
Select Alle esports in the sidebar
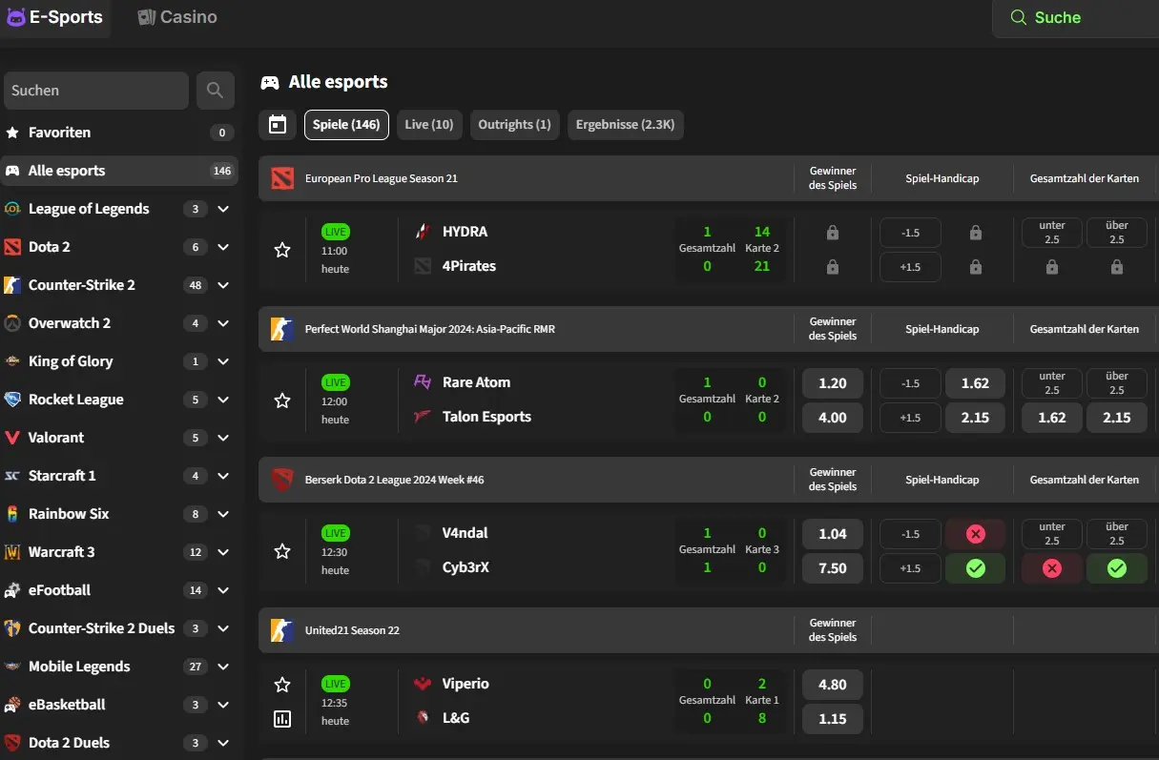click(x=119, y=171)
